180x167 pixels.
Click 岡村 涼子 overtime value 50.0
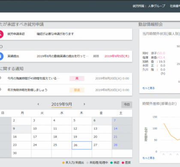[162, 53]
